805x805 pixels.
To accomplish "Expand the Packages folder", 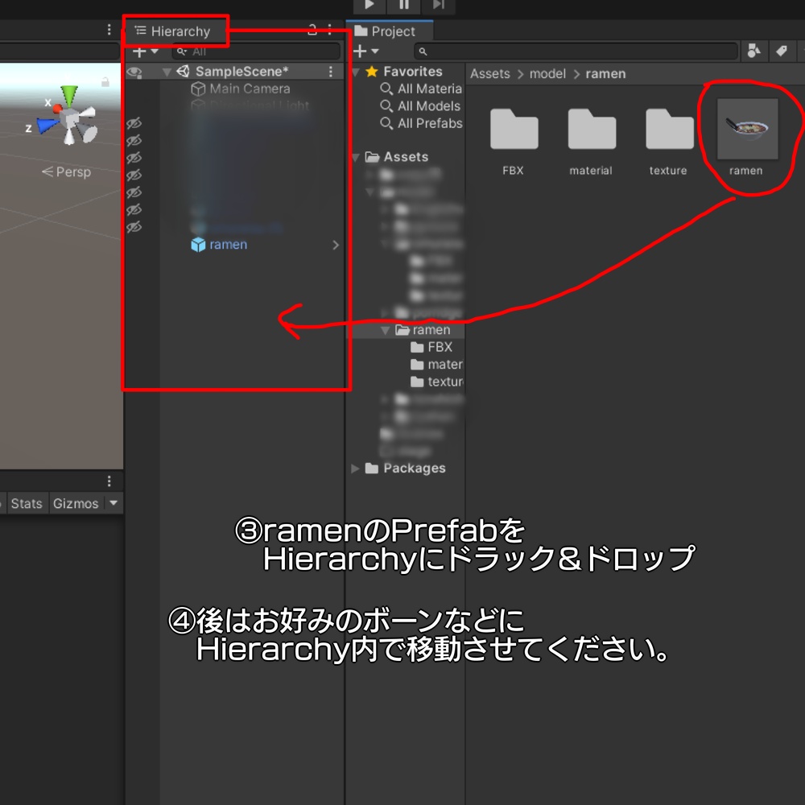I will click(x=355, y=469).
